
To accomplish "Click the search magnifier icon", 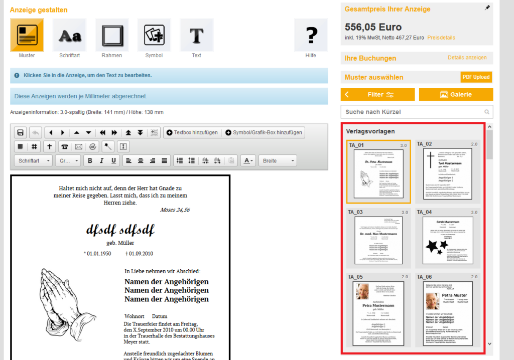I will point(487,112).
